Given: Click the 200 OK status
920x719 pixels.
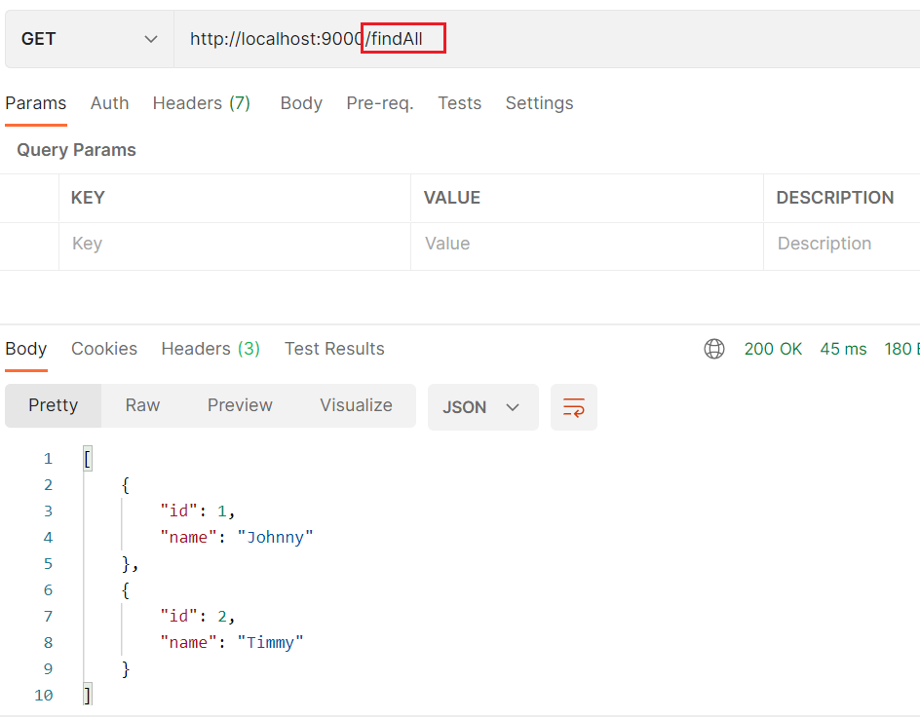Looking at the screenshot, I should click(x=773, y=349).
